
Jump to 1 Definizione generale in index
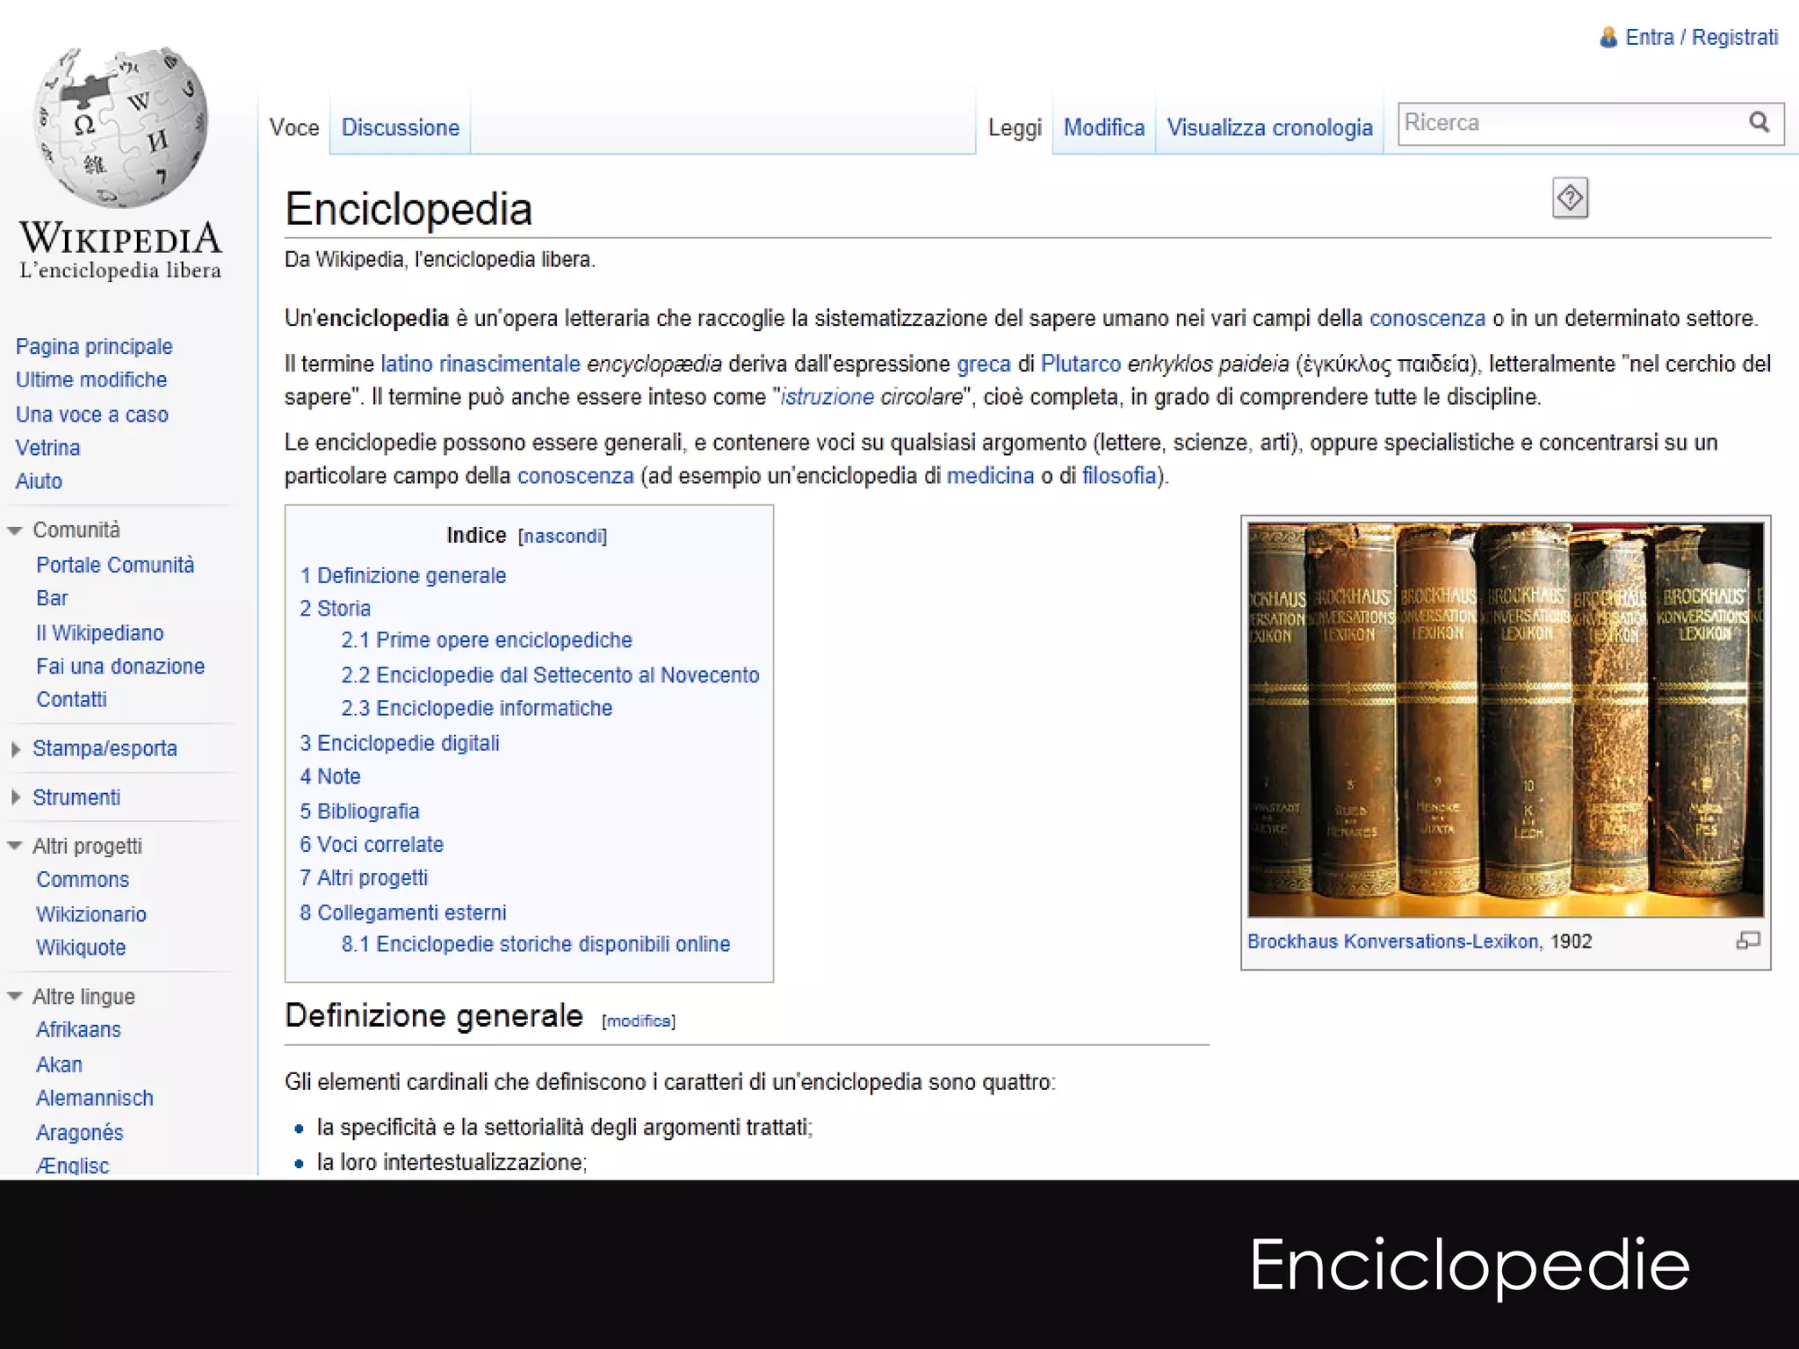[x=403, y=576]
